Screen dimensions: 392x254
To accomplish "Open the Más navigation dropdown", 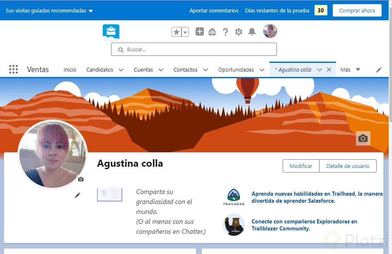I will (350, 69).
